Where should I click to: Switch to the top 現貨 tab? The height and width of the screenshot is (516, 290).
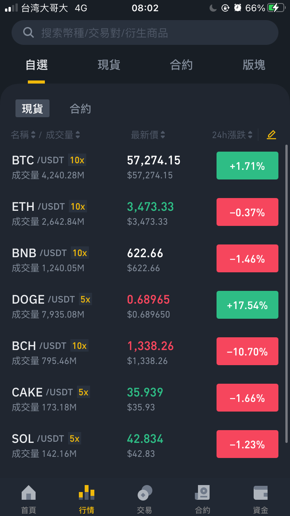pyautogui.click(x=109, y=65)
